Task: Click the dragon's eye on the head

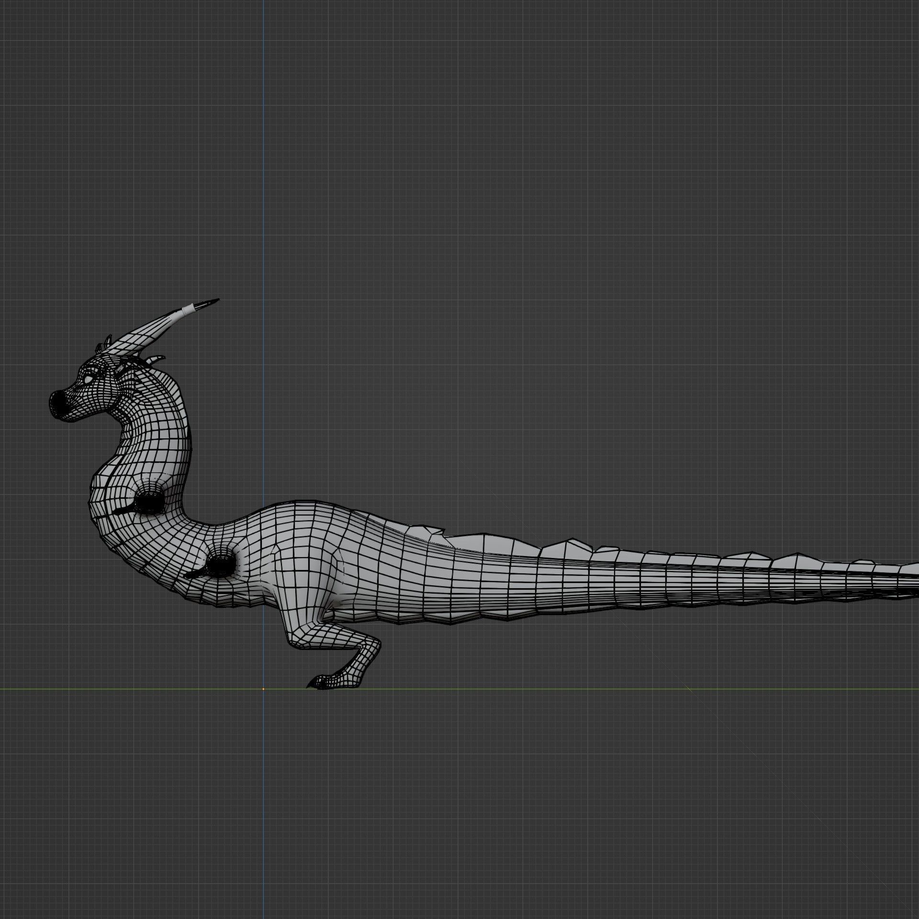Action: (89, 380)
